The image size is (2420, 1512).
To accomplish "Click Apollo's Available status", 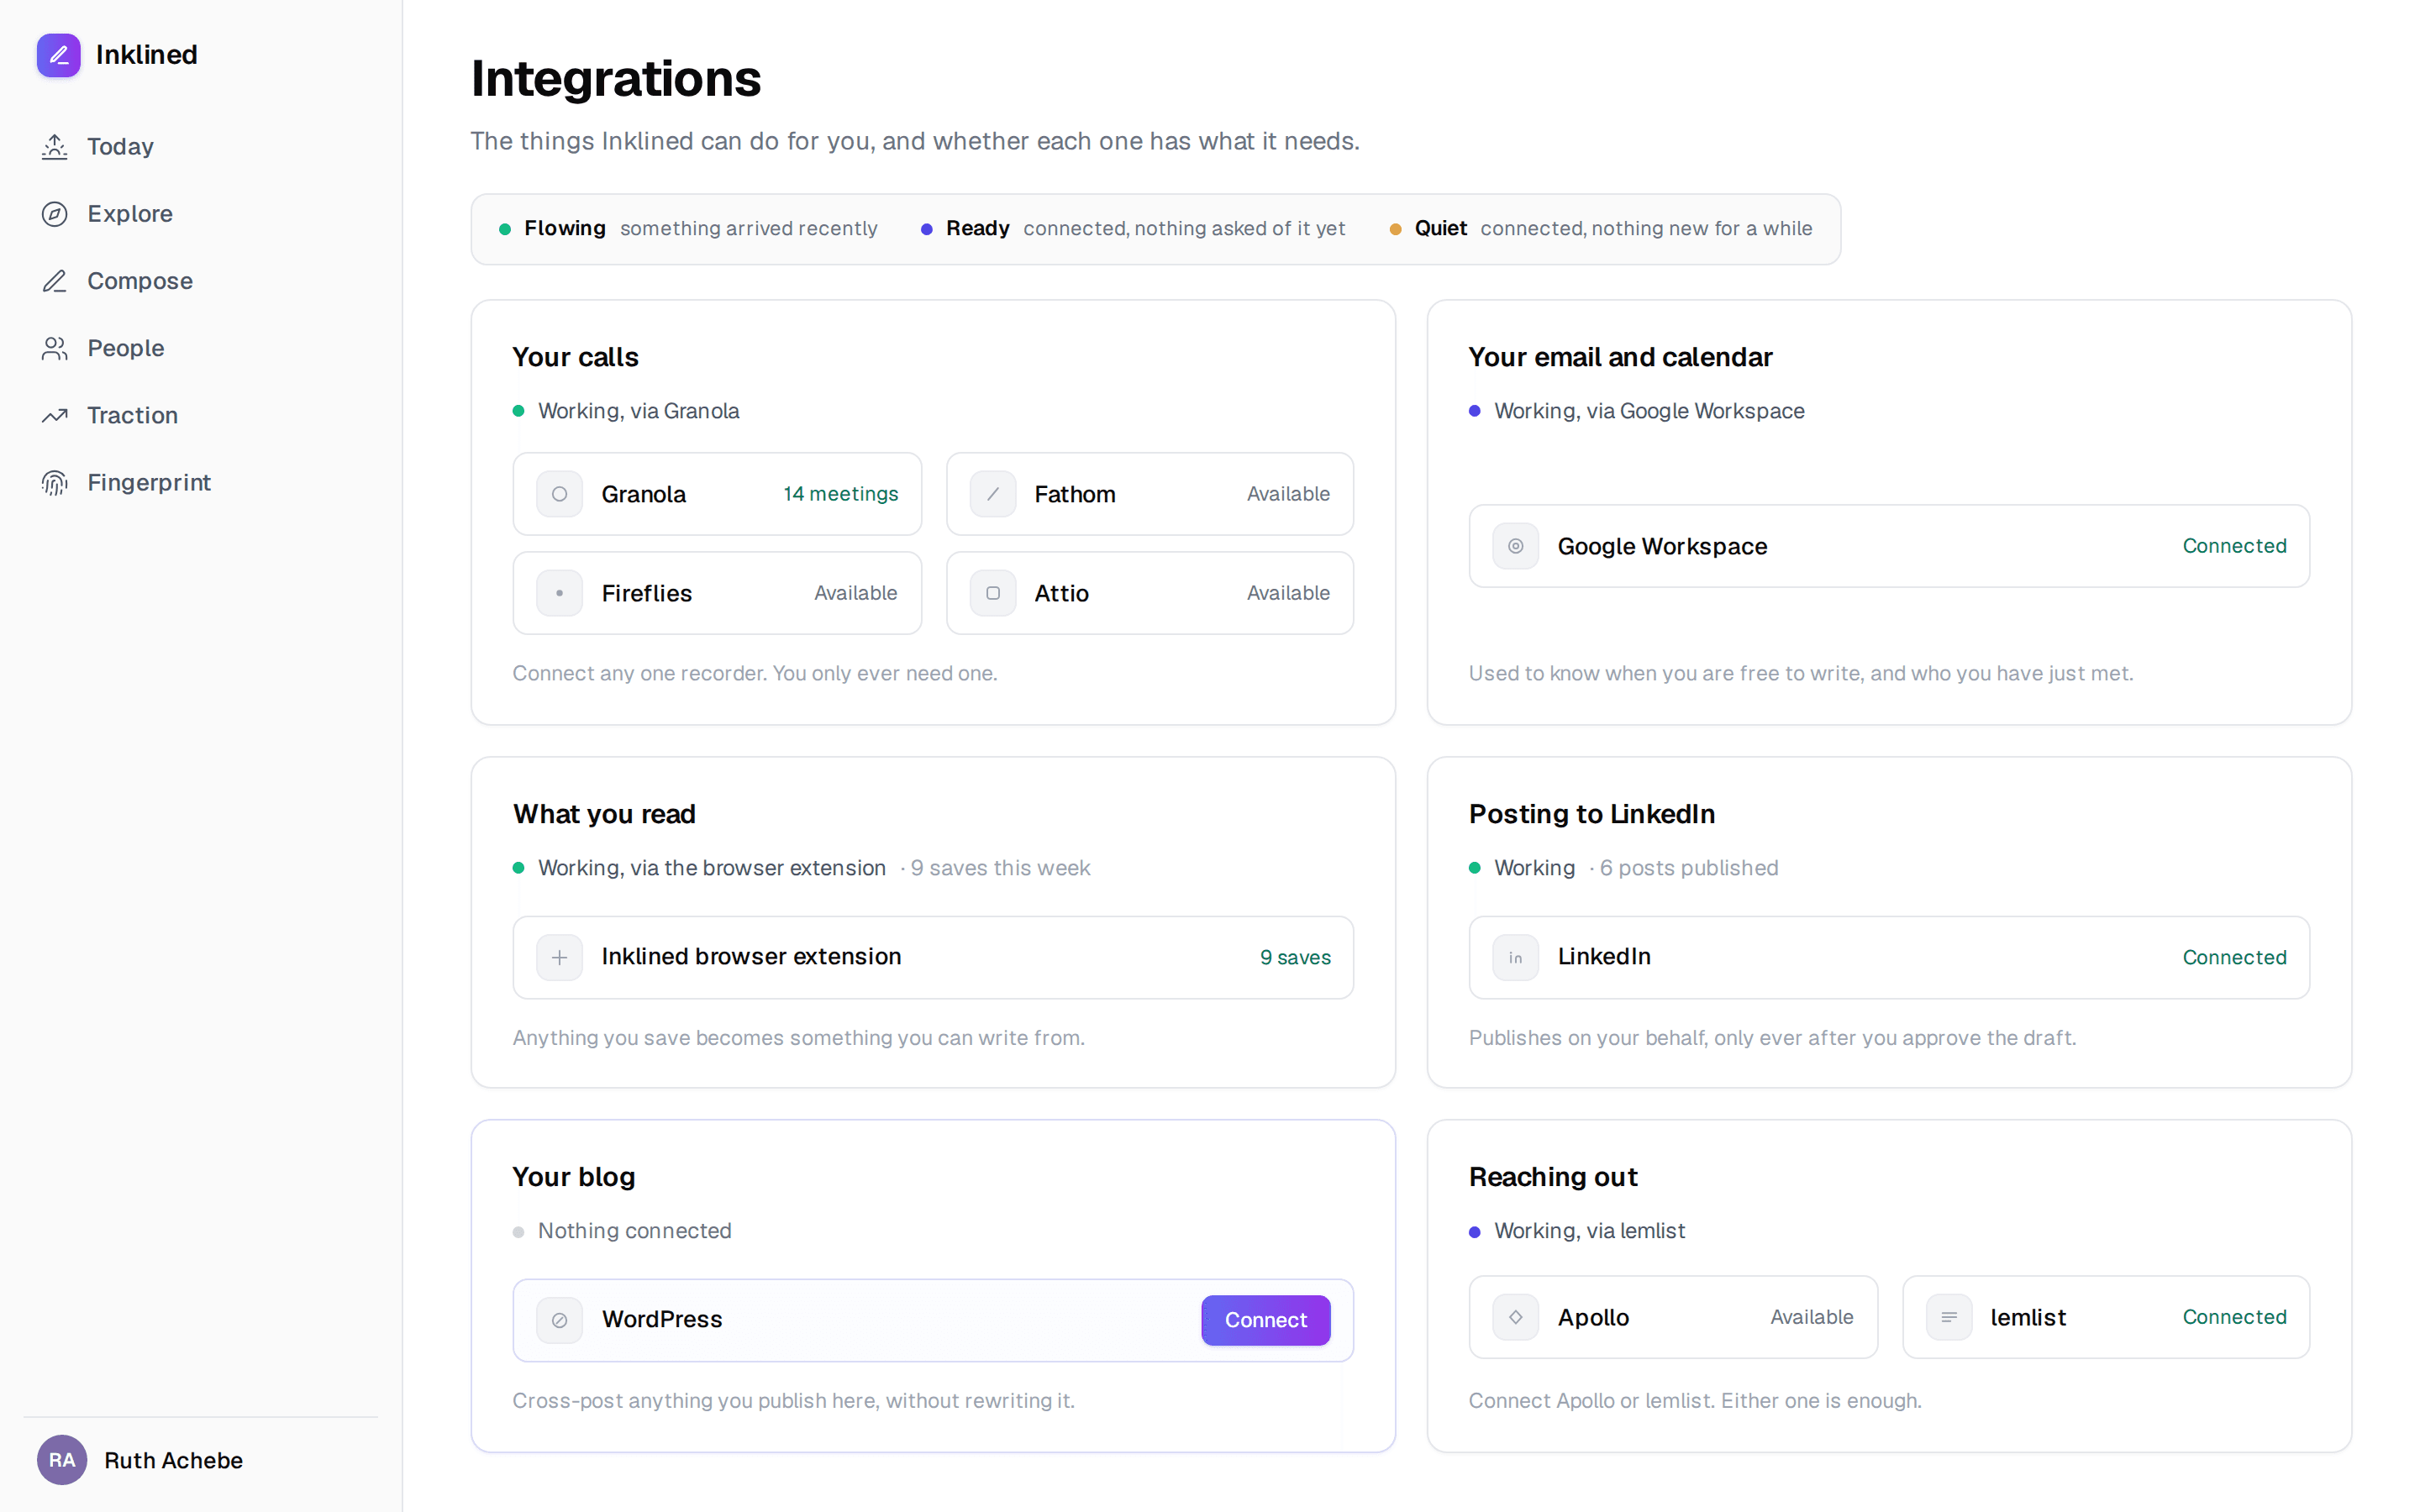I will click(1811, 1317).
